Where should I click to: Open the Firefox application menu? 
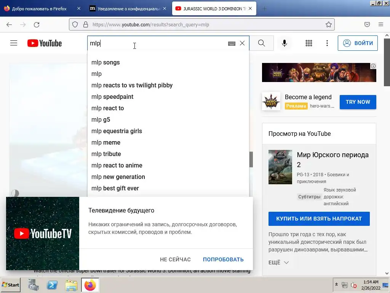[381, 24]
